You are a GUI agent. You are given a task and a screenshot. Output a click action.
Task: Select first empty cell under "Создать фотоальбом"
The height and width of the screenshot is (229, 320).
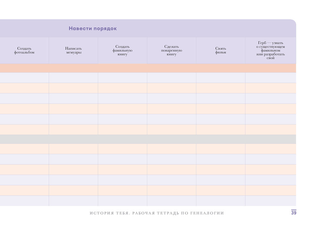coord(24,78)
